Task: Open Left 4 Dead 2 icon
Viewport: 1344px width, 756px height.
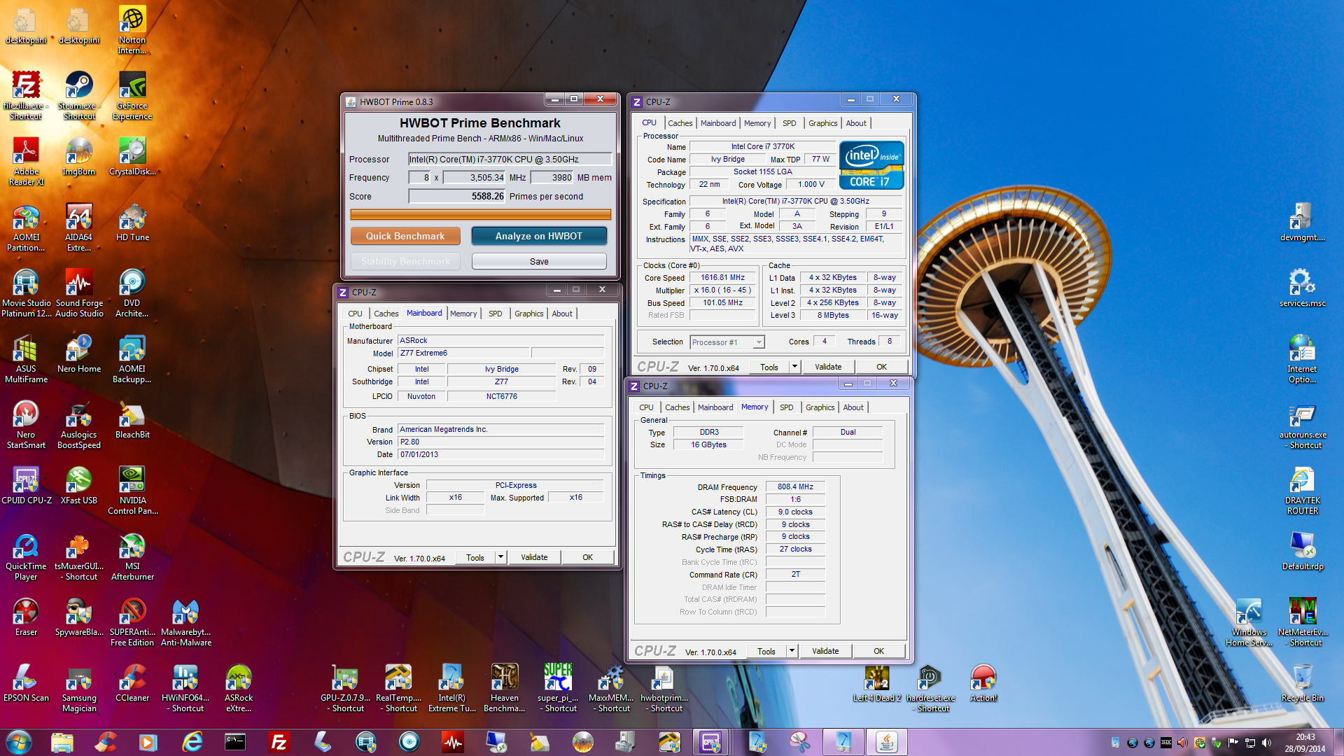Action: click(877, 682)
